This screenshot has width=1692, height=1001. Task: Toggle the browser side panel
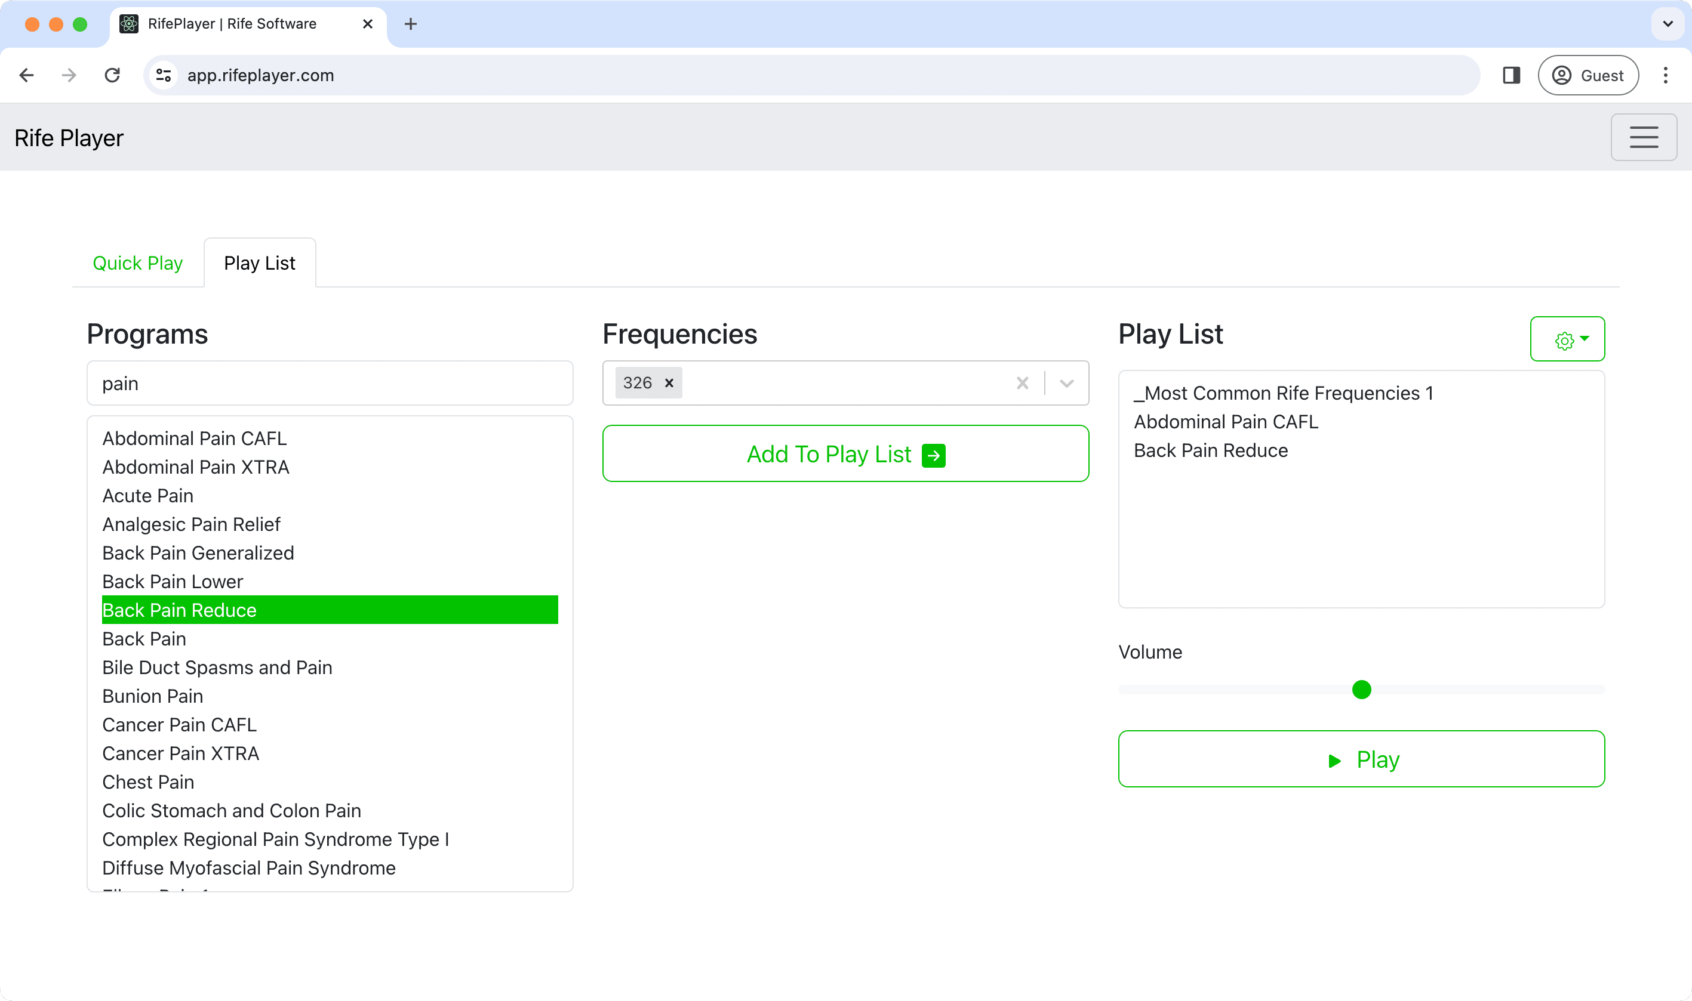[x=1511, y=75]
